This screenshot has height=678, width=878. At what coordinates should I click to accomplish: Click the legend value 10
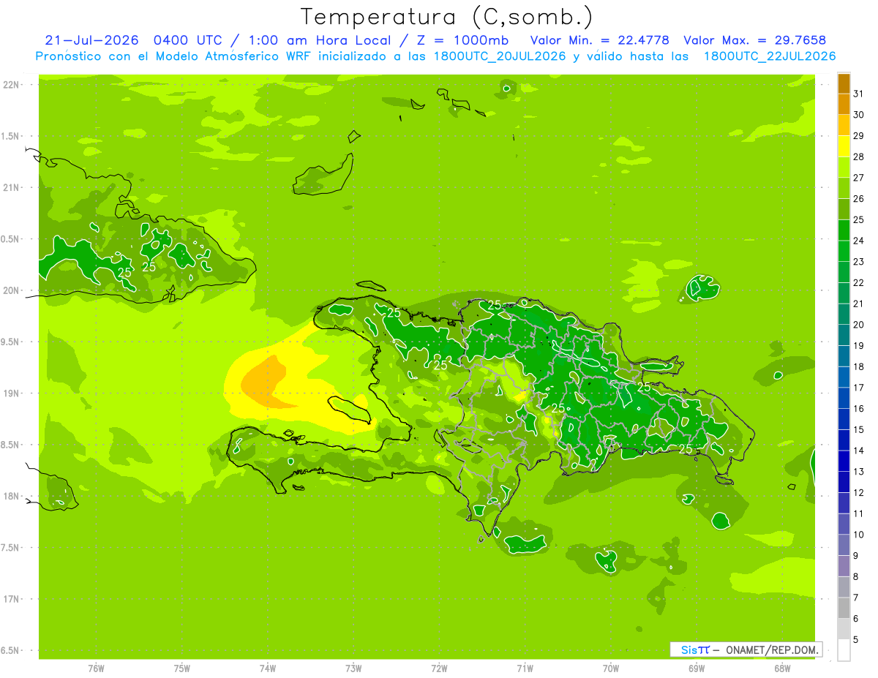(859, 535)
